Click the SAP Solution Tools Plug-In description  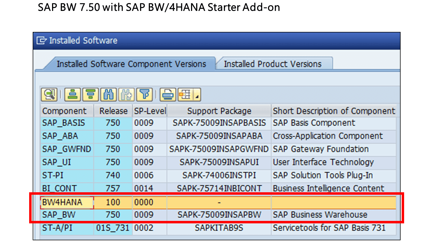pyautogui.click(x=334, y=175)
